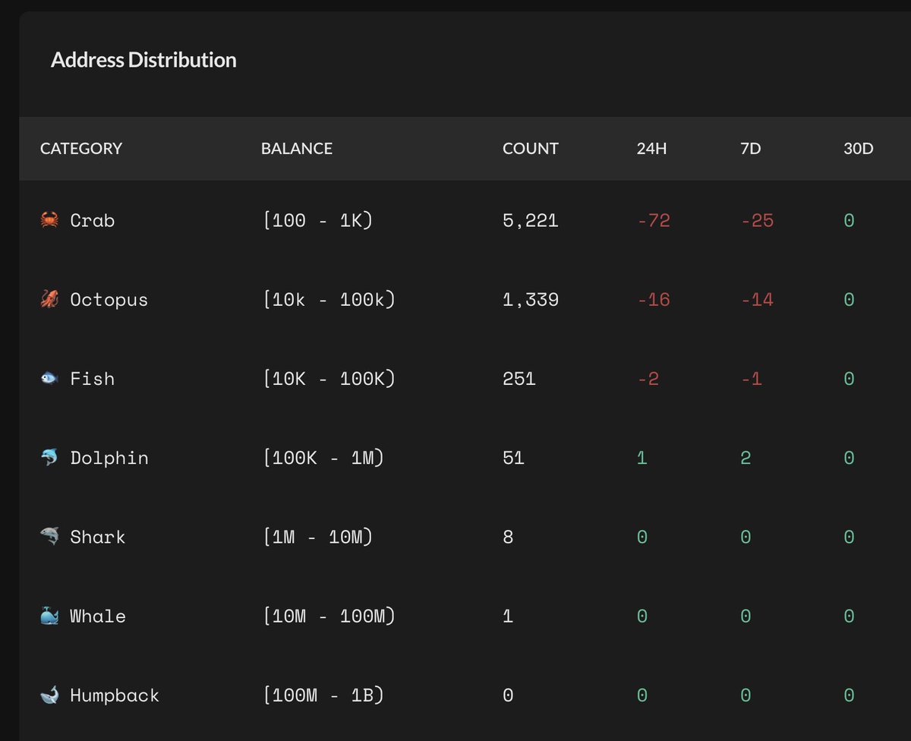Image resolution: width=911 pixels, height=741 pixels.
Task: Click balance range [1M - 10M)
Action: tap(318, 537)
